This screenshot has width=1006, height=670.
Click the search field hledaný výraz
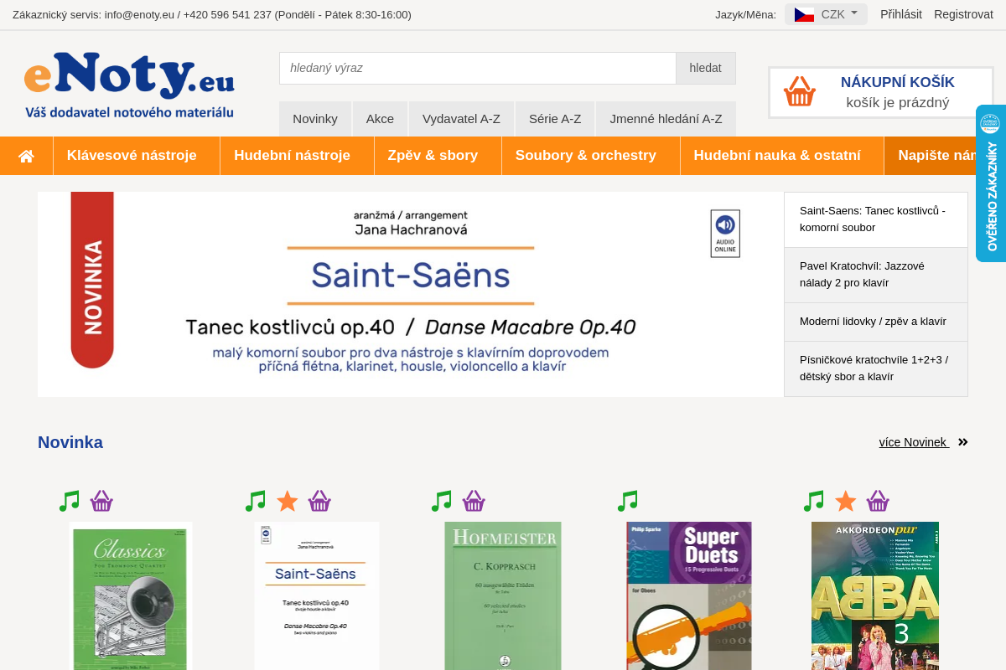click(478, 68)
